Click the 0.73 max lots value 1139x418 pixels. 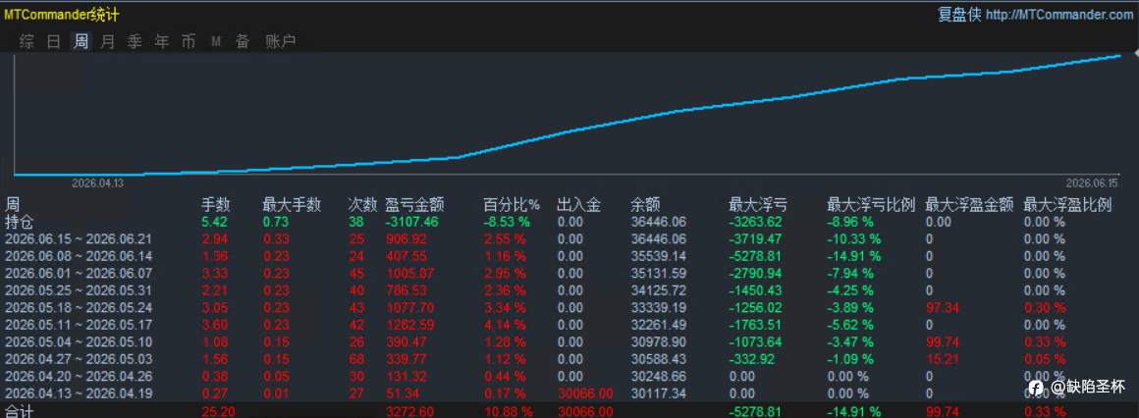(276, 222)
